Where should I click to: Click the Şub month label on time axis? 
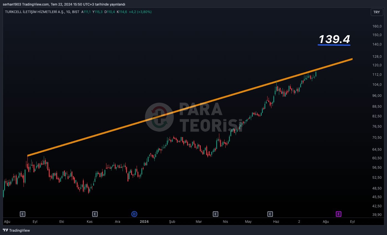172,222
